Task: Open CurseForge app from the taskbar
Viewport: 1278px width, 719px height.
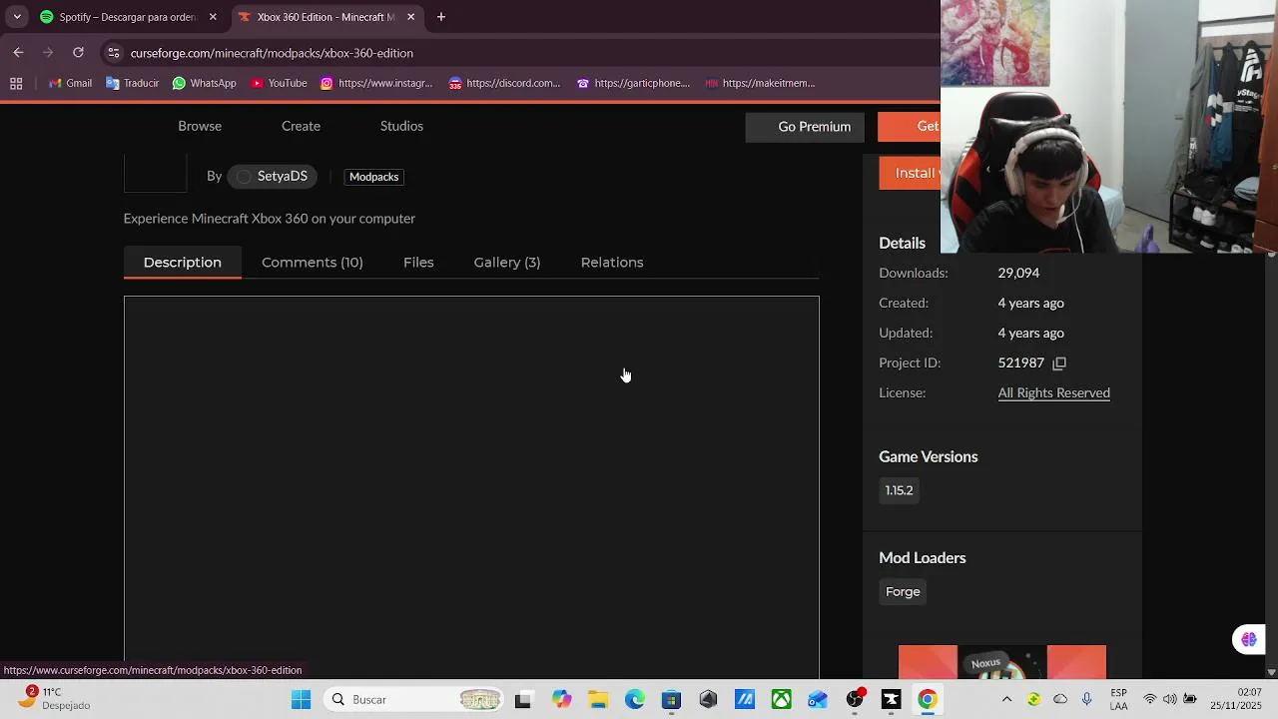Action: pyautogui.click(x=891, y=700)
